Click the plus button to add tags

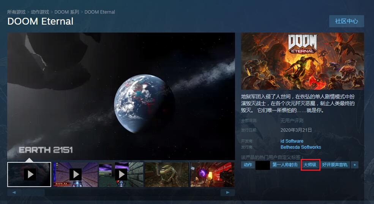(355, 165)
